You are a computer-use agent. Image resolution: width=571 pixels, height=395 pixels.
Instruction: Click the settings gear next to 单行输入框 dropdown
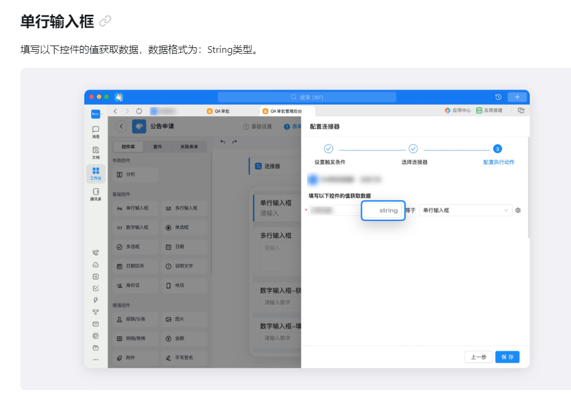pyautogui.click(x=518, y=210)
